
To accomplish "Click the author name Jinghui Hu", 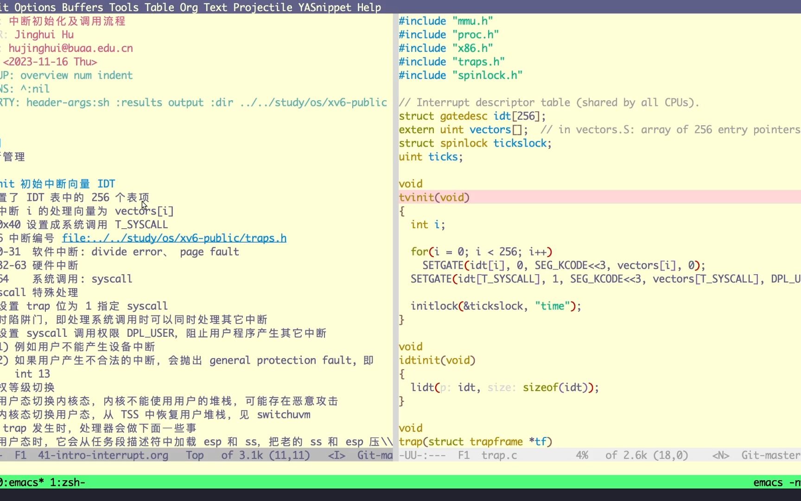I will point(44,34).
